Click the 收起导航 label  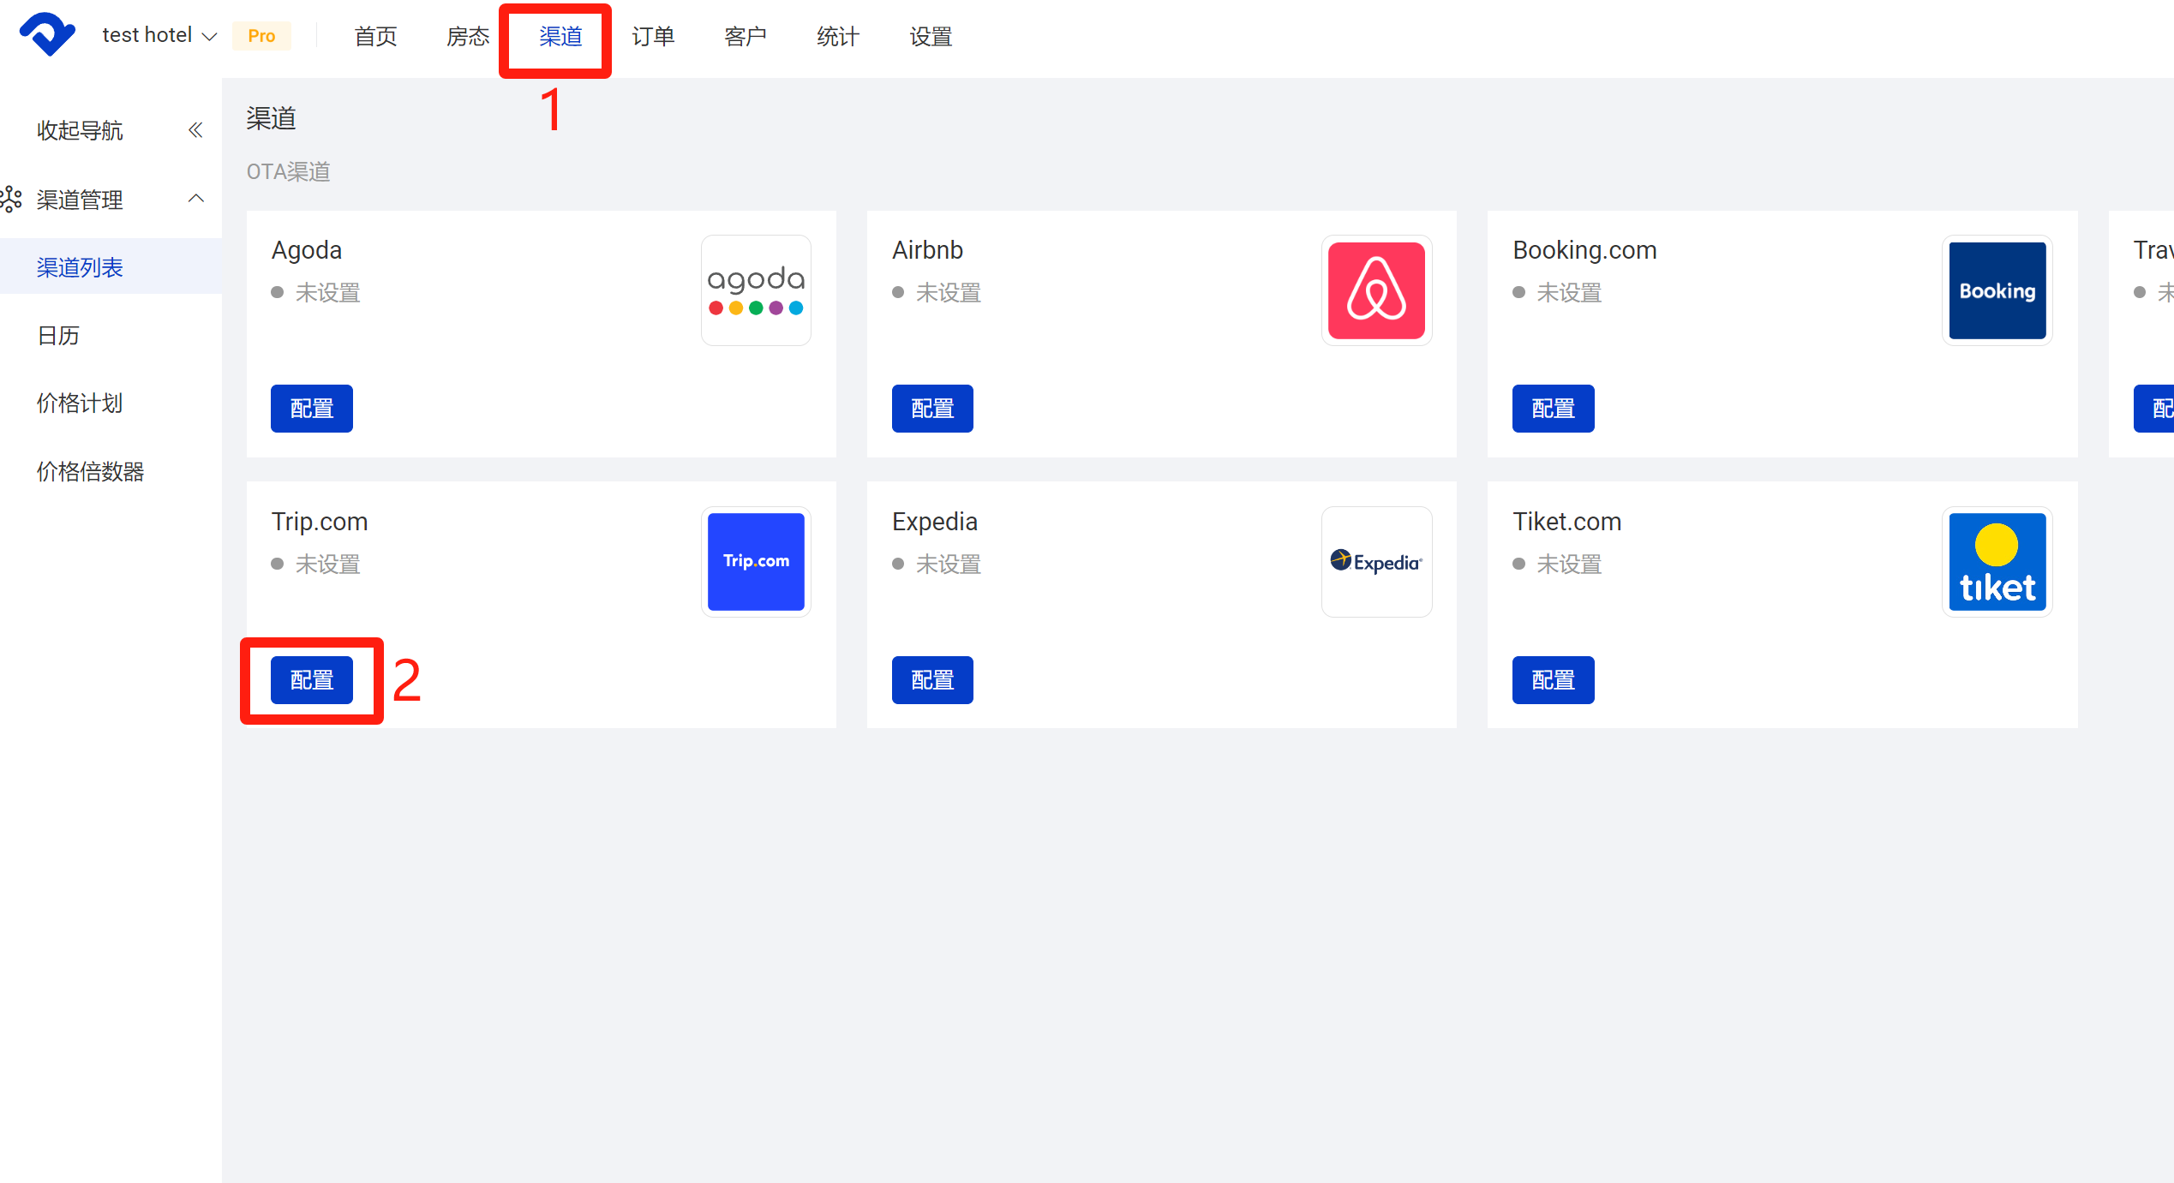(80, 130)
